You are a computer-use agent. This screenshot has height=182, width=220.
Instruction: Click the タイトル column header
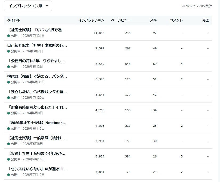tap(14, 20)
